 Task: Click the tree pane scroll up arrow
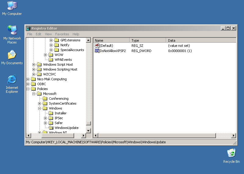(88, 40)
